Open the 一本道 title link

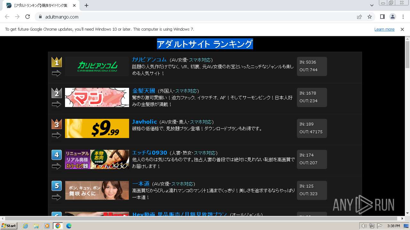(141, 184)
